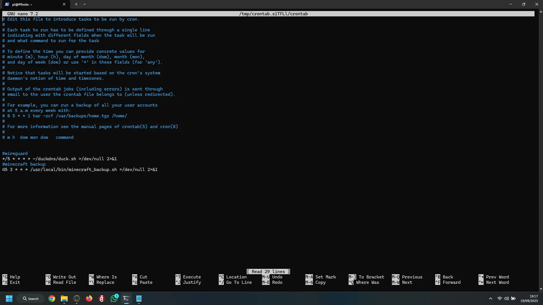The image size is (543, 305).
Task: Open Notepad from the taskbar
Action: click(139, 299)
